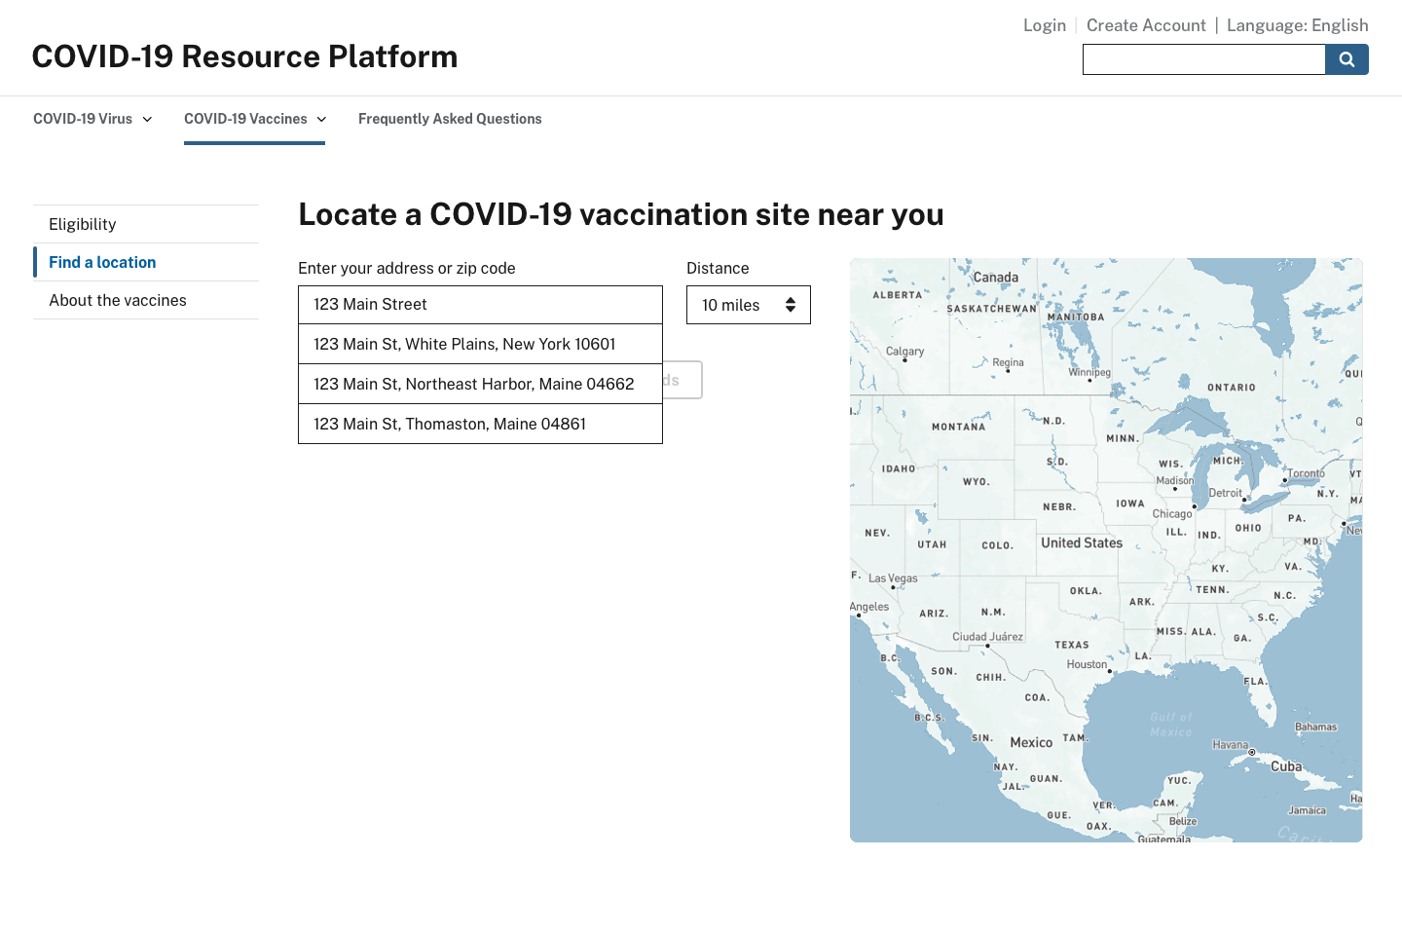Click the address field containing 123 Main Street
1402x933 pixels.
pos(480,305)
